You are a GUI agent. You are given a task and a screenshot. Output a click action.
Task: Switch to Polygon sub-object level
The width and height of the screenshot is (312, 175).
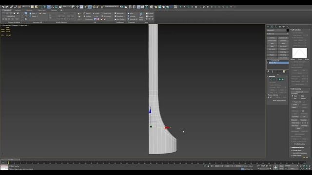click(279, 79)
